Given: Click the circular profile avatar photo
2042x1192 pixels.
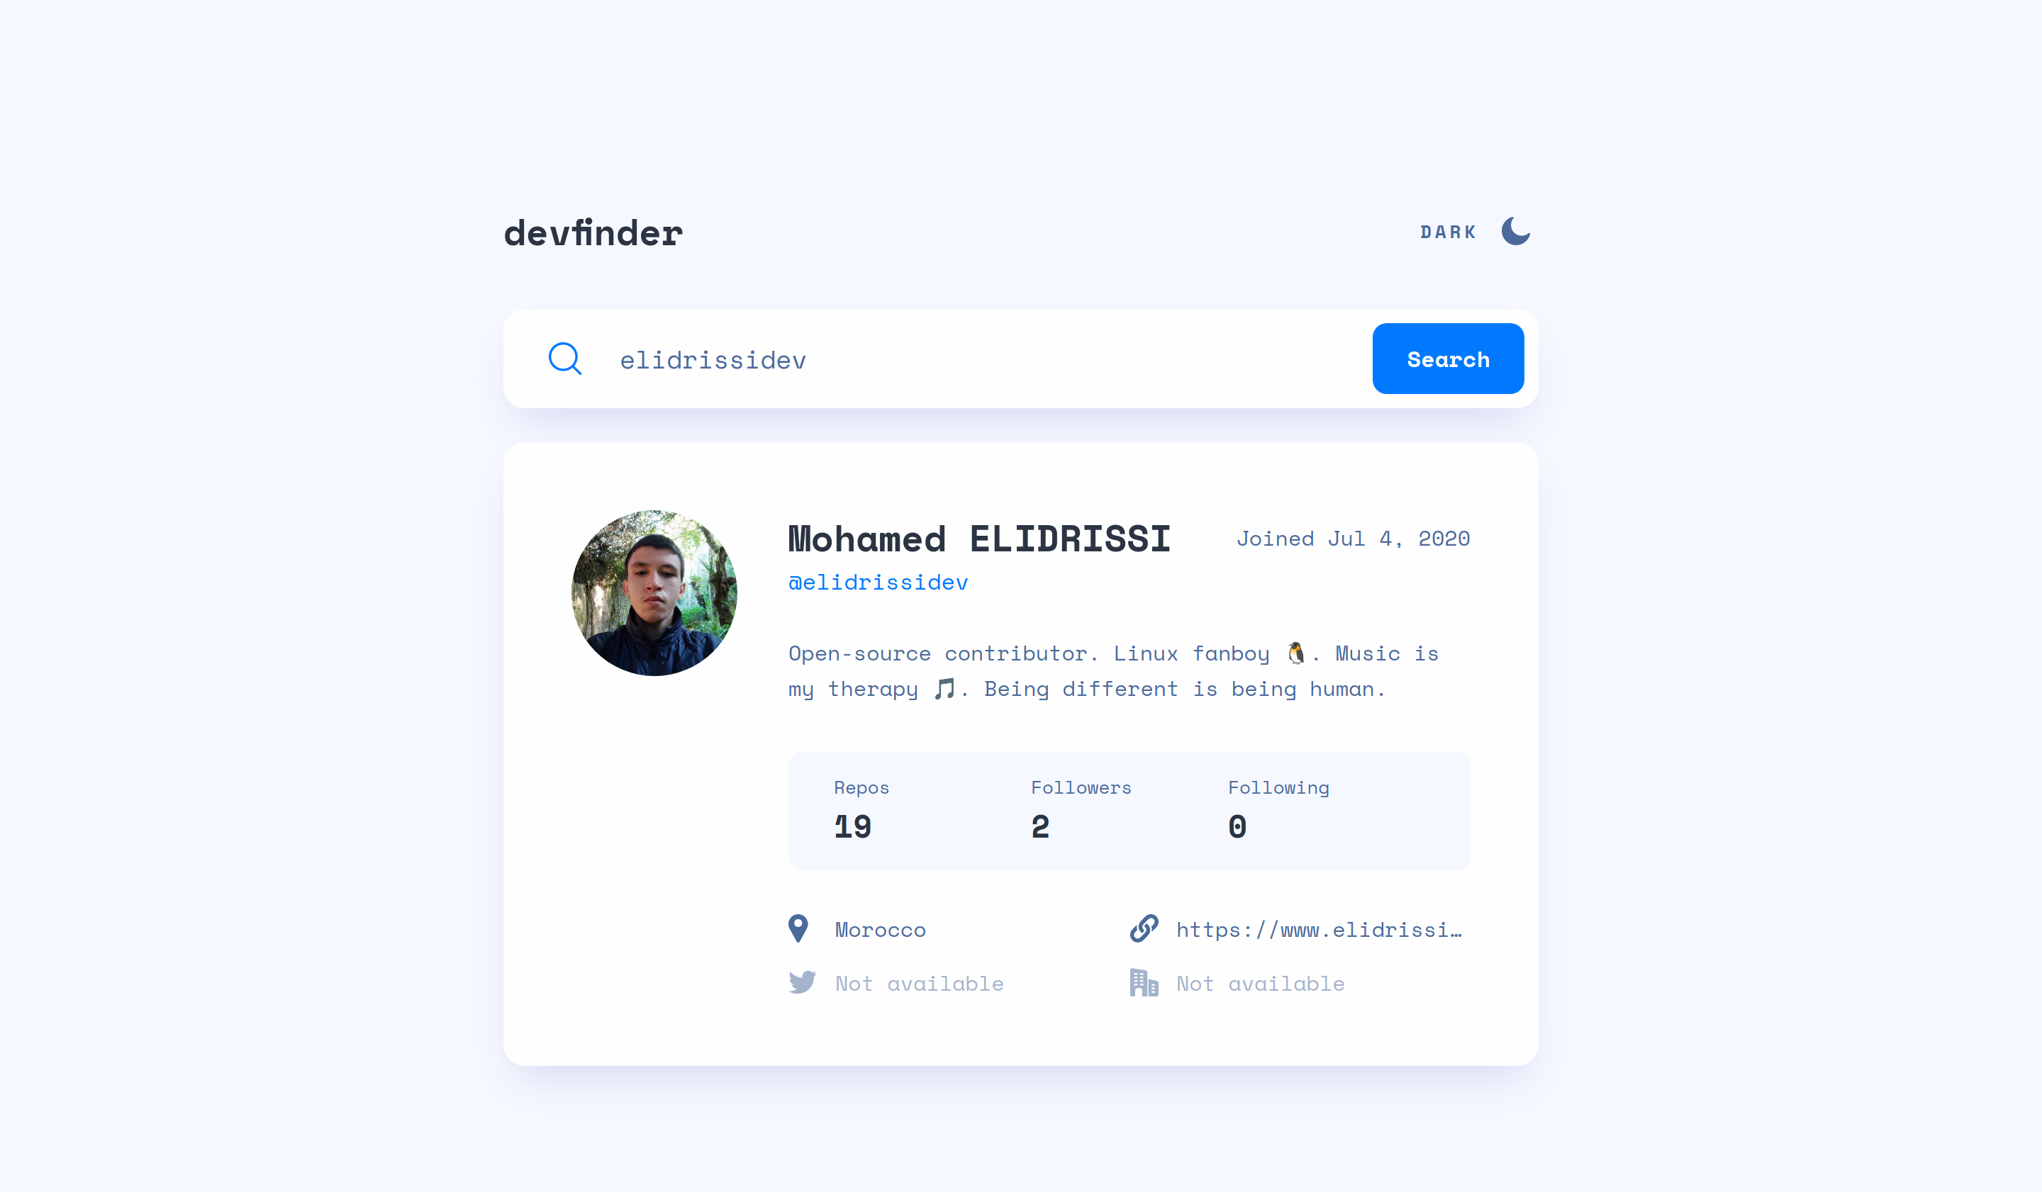Looking at the screenshot, I should tap(654, 592).
